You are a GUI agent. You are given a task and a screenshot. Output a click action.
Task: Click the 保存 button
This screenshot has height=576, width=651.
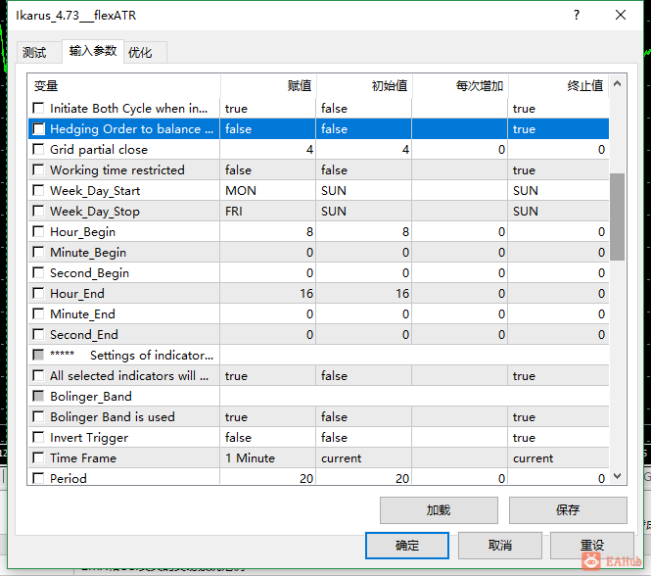tap(568, 510)
